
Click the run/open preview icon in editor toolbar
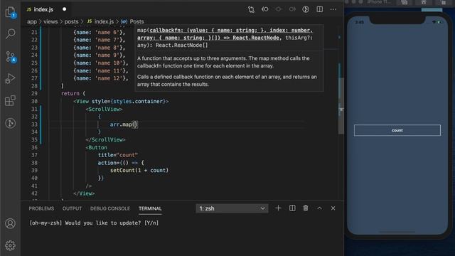(306, 9)
